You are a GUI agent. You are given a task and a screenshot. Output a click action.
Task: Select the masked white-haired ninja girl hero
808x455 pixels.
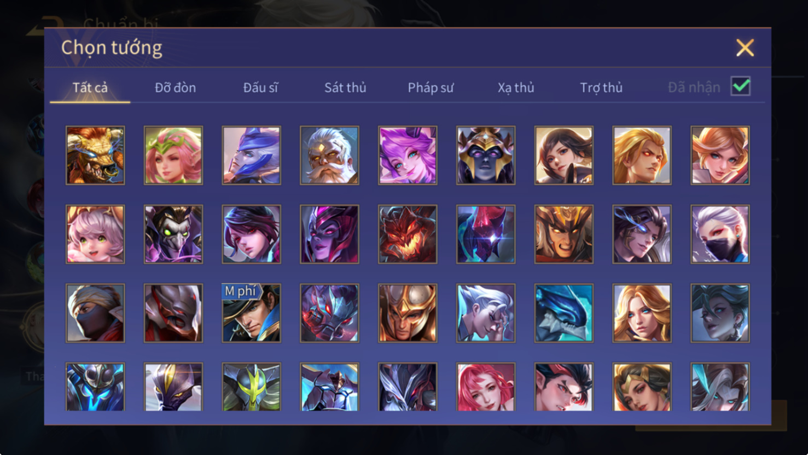pyautogui.click(x=720, y=234)
